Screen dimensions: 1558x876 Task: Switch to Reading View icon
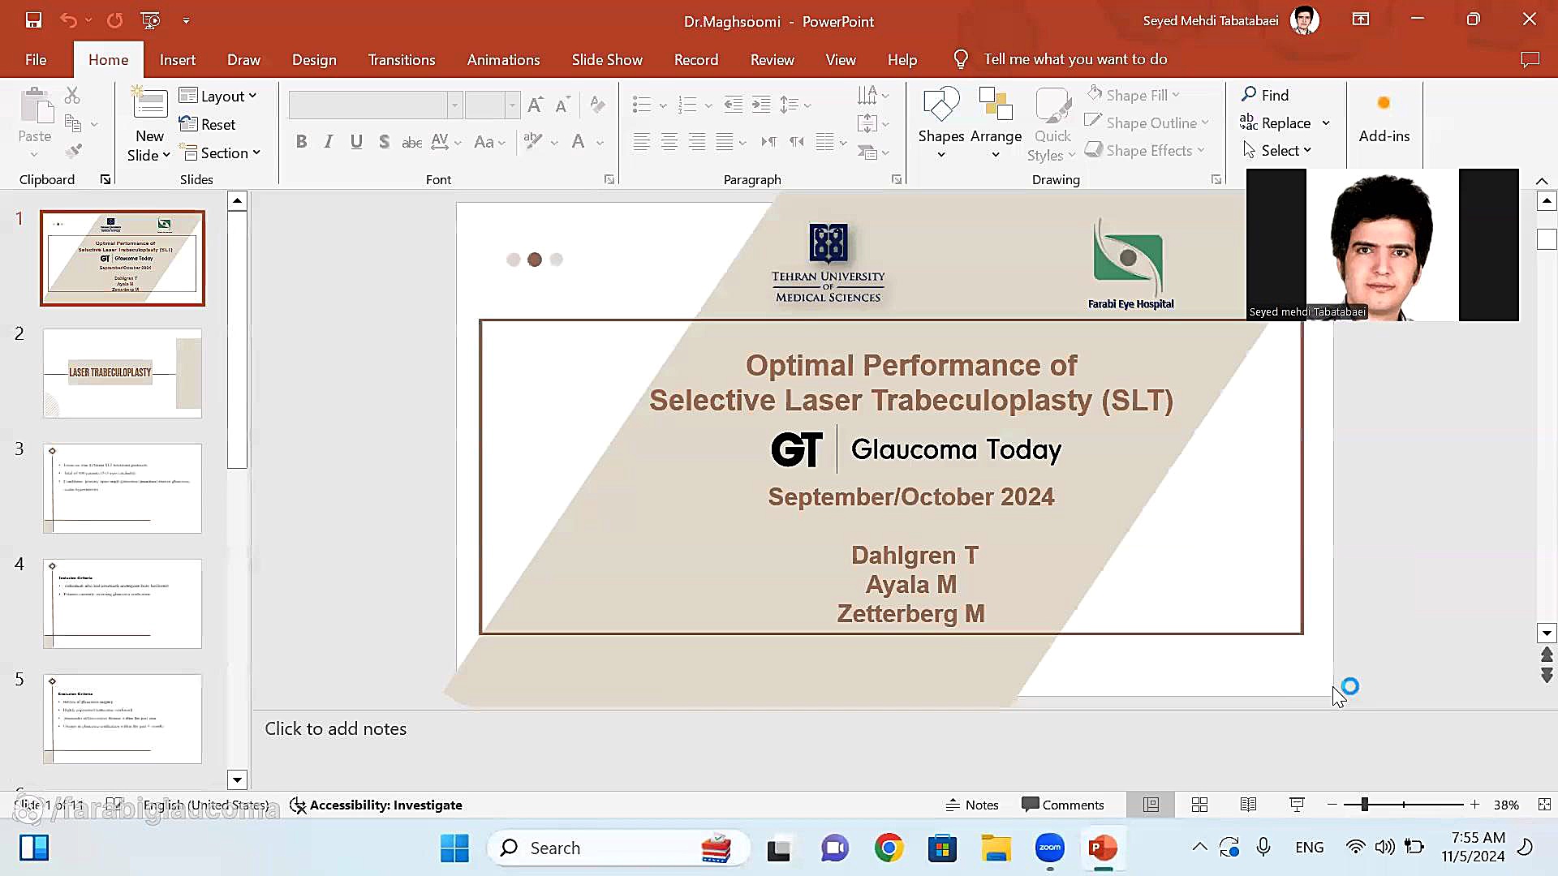click(x=1248, y=805)
